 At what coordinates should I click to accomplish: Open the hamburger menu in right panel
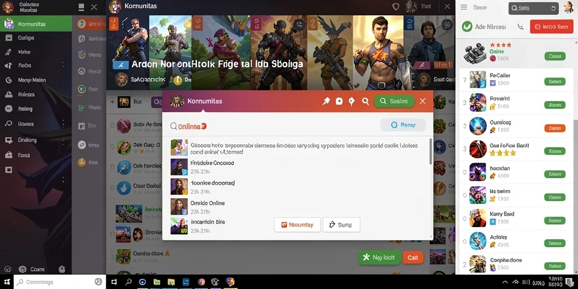(464, 7)
